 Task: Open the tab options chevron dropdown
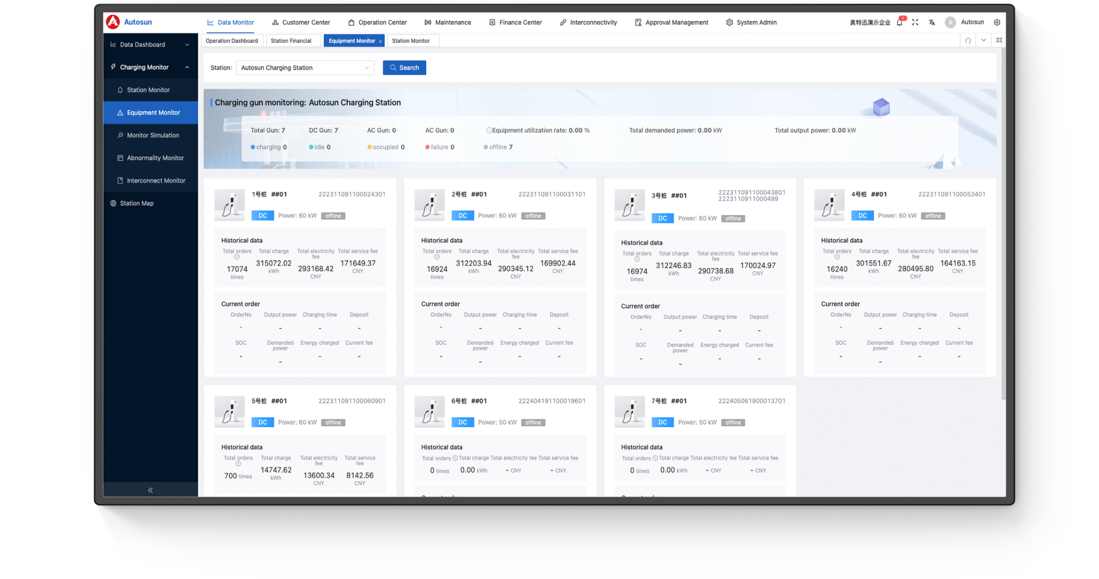coord(983,40)
